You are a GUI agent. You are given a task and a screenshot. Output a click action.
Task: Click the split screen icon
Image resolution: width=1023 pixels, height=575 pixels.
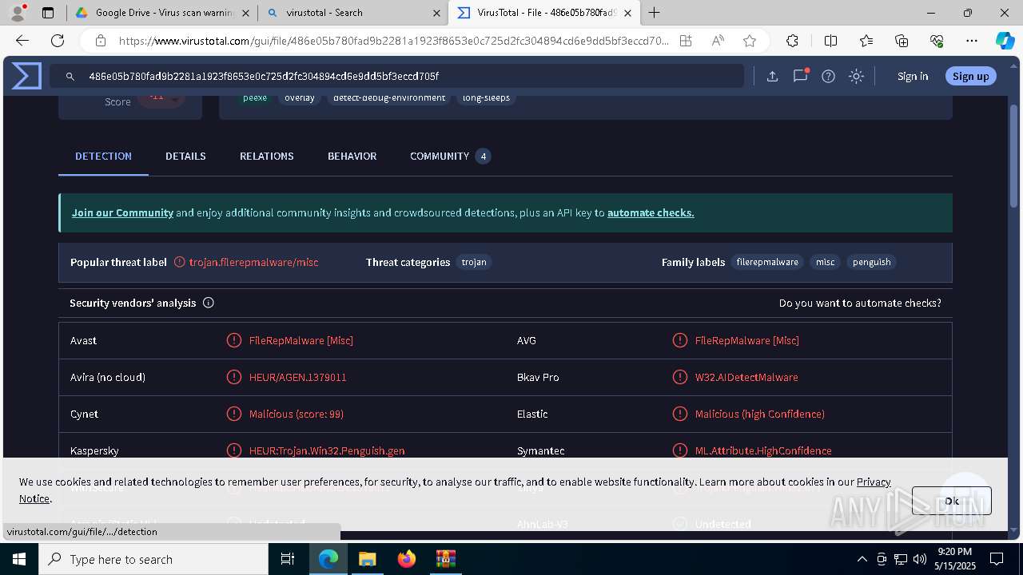(x=830, y=41)
